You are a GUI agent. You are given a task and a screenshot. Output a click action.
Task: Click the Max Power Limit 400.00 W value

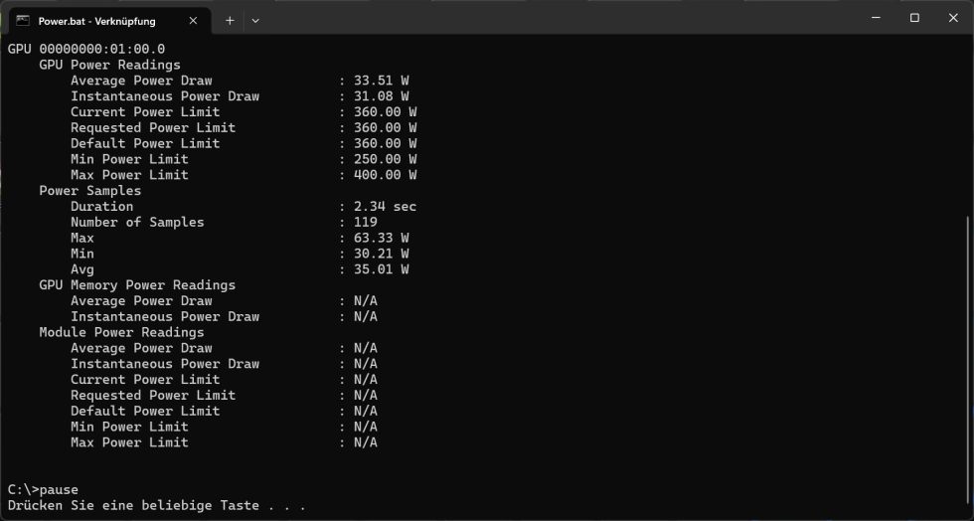coord(385,175)
